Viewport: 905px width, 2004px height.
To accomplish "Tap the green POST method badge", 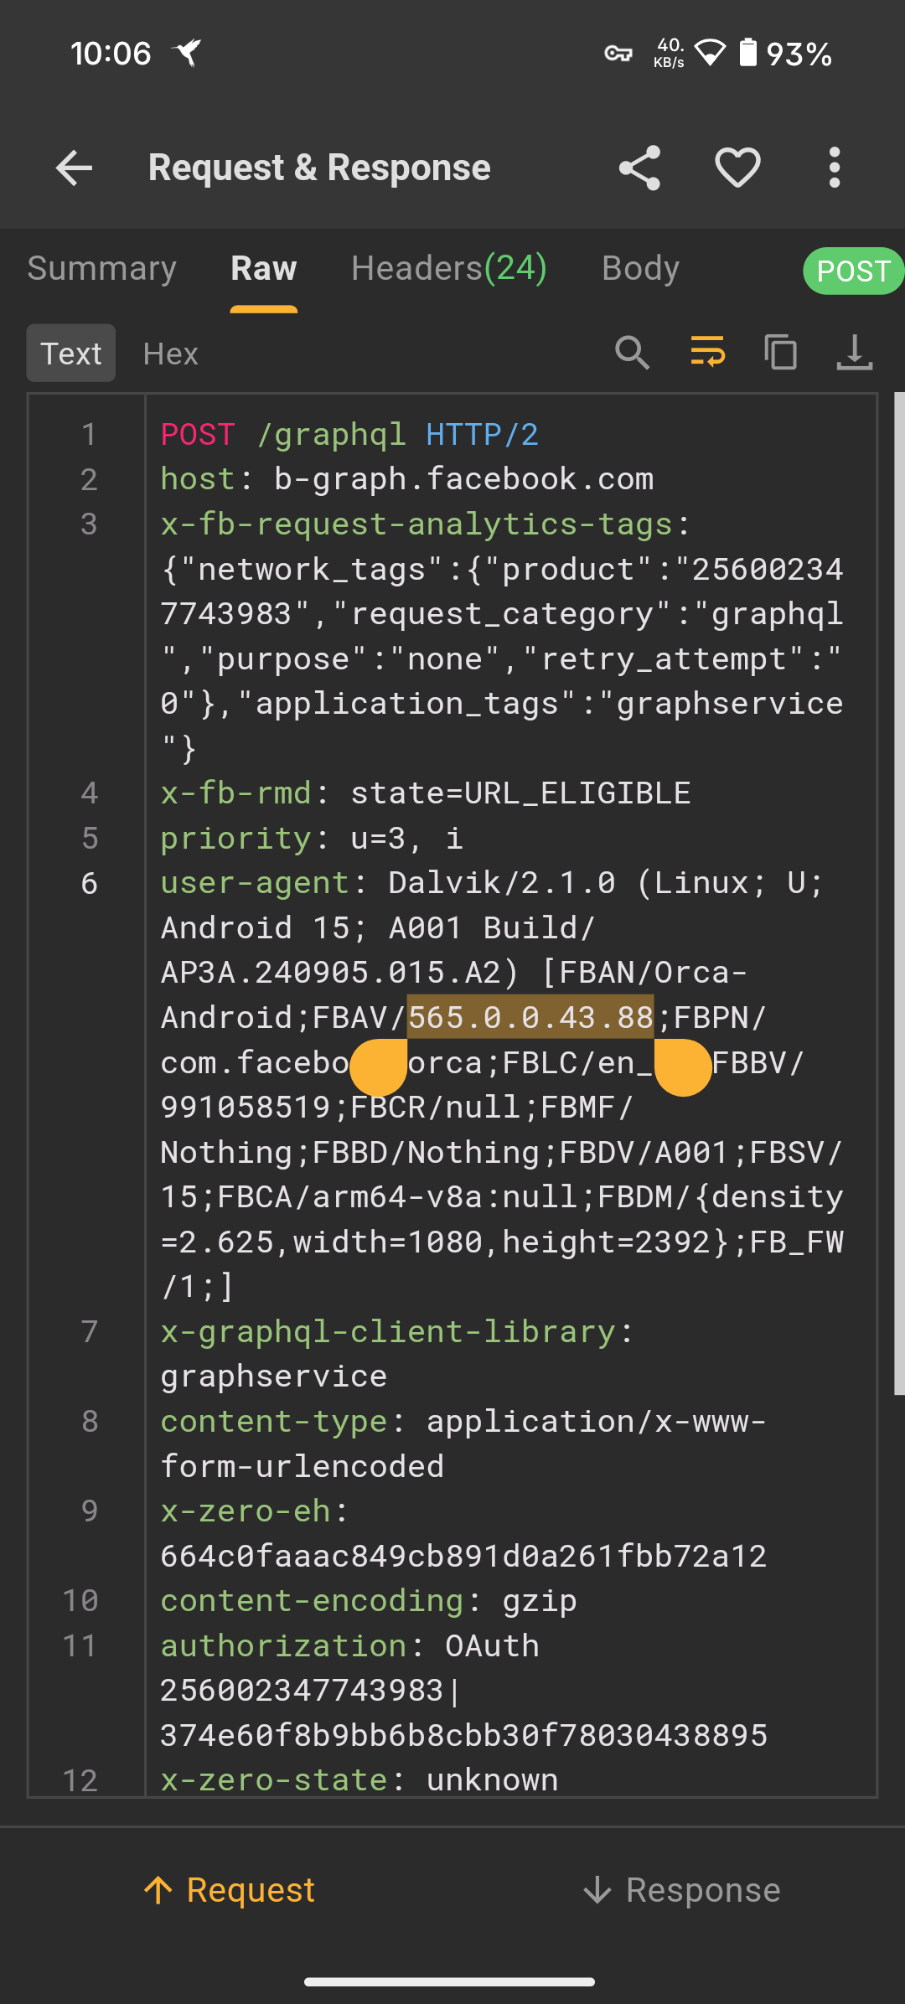I will tap(853, 271).
